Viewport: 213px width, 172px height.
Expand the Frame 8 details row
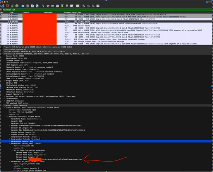[2, 47]
